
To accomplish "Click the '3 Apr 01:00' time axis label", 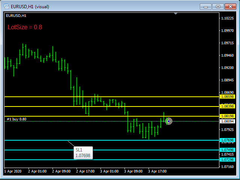I will point(109,171).
